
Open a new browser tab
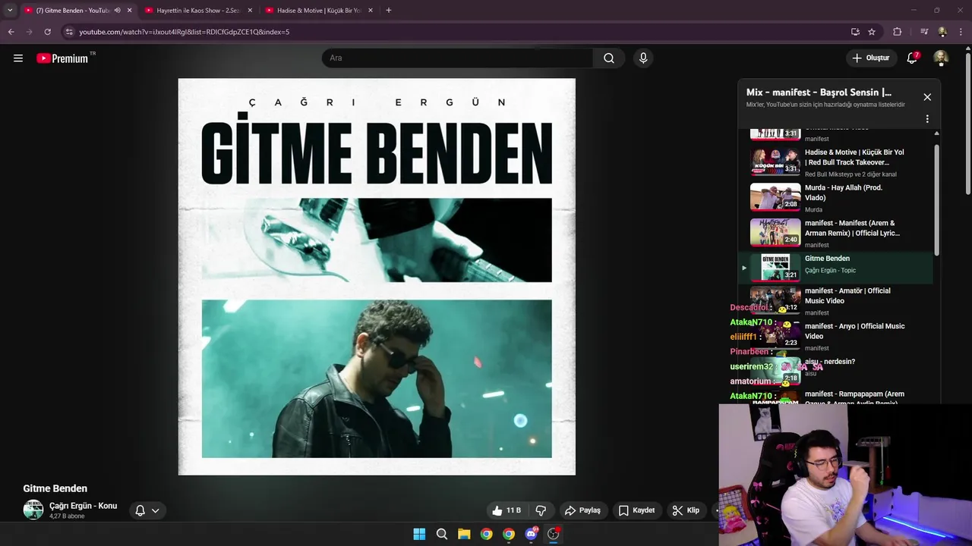[x=389, y=11]
